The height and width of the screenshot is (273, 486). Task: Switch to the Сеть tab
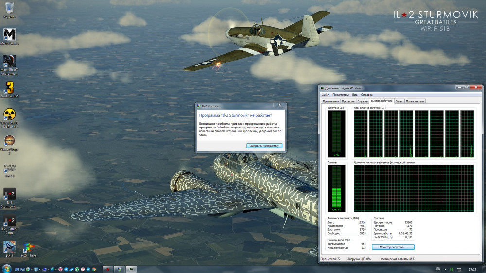tap(399, 101)
